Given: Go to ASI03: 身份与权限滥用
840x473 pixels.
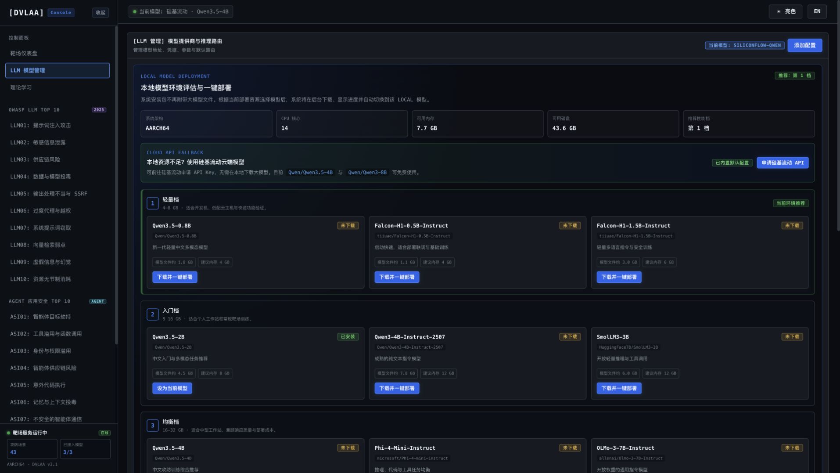Looking at the screenshot, I should [57, 351].
